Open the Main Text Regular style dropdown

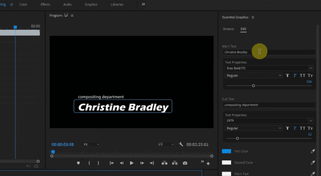pyautogui.click(x=254, y=76)
